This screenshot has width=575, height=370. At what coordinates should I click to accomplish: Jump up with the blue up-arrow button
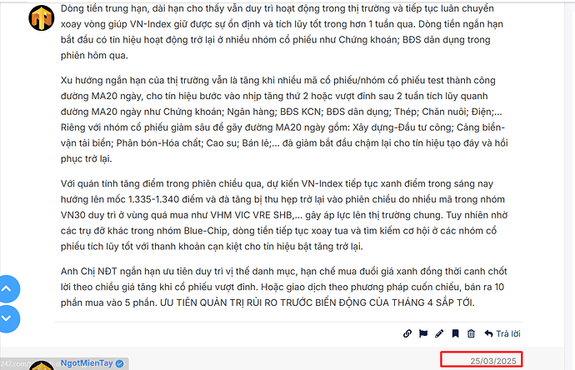pyautogui.click(x=7, y=289)
